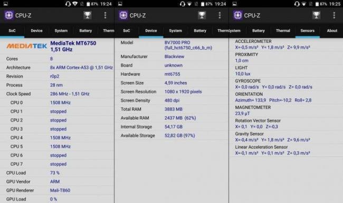Tap the trophy icon in middle CPU-Z panel

point(202,15)
